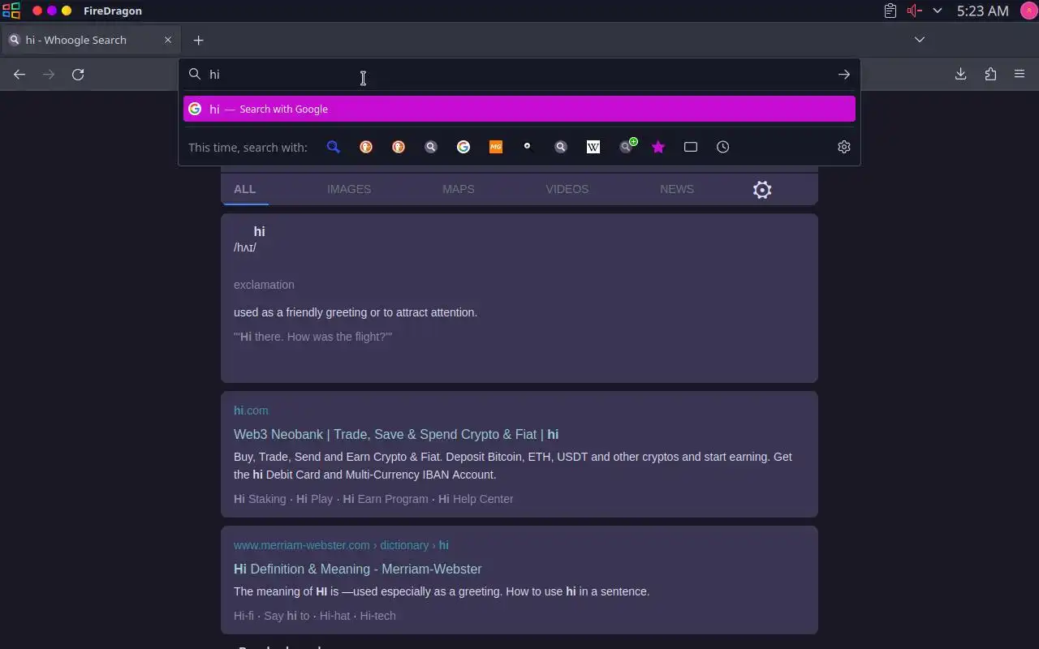Search this time with Google icon in one-off row
Screen dimensions: 1039x649
tap(463, 147)
